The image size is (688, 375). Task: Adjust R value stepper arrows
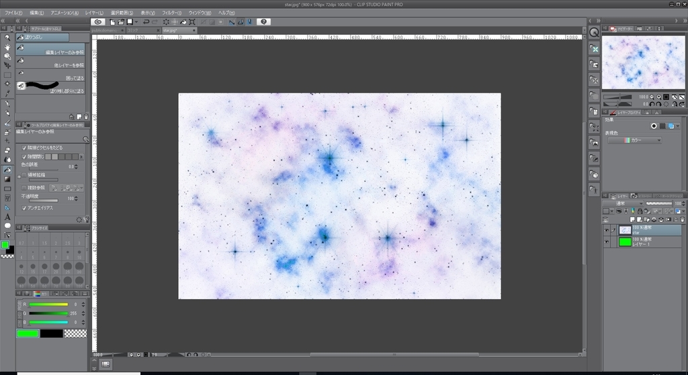[83, 305]
